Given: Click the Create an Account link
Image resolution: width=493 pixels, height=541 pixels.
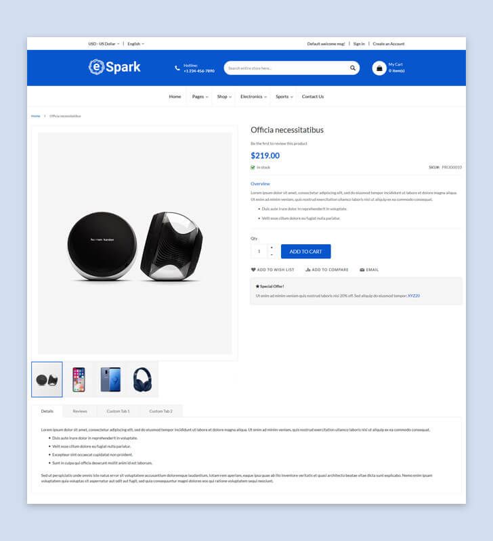Looking at the screenshot, I should pos(389,44).
